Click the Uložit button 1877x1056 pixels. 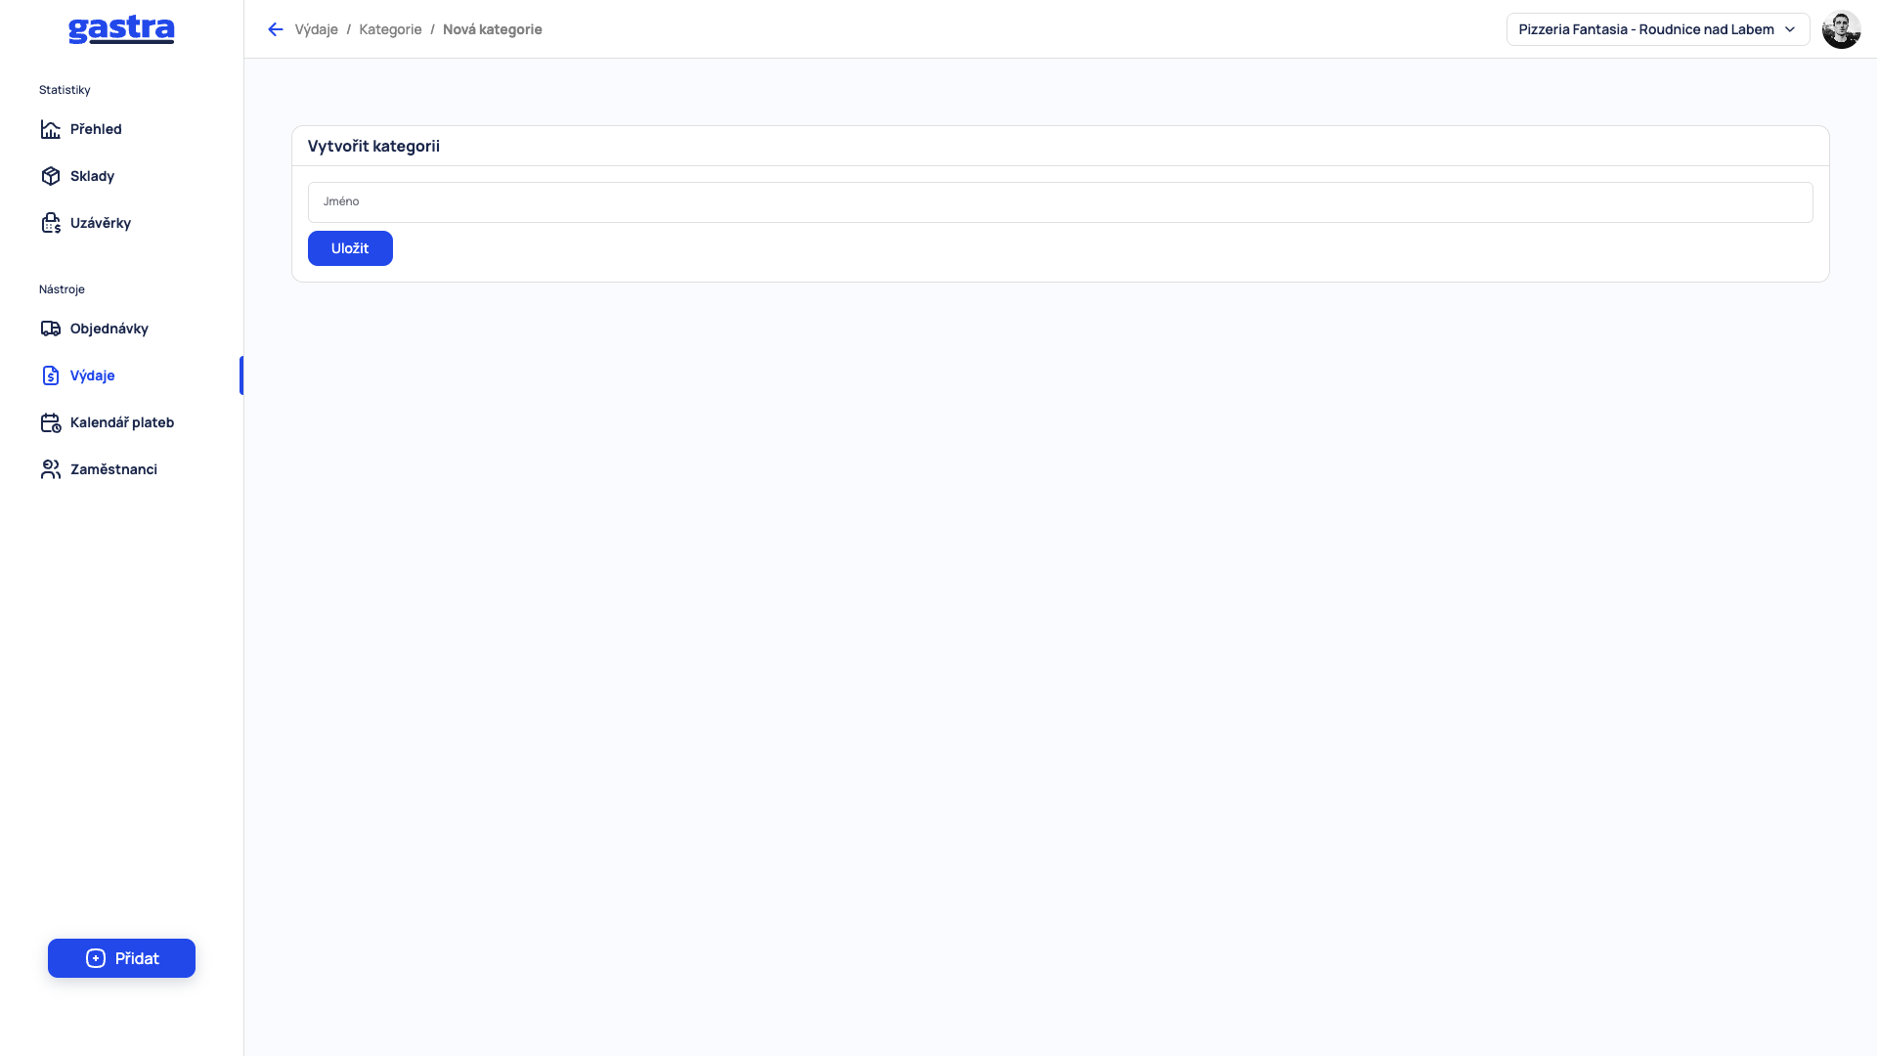click(350, 248)
